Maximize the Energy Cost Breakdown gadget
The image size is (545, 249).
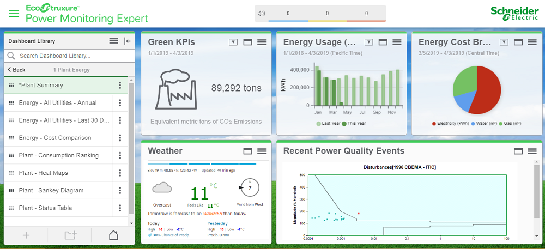518,42
